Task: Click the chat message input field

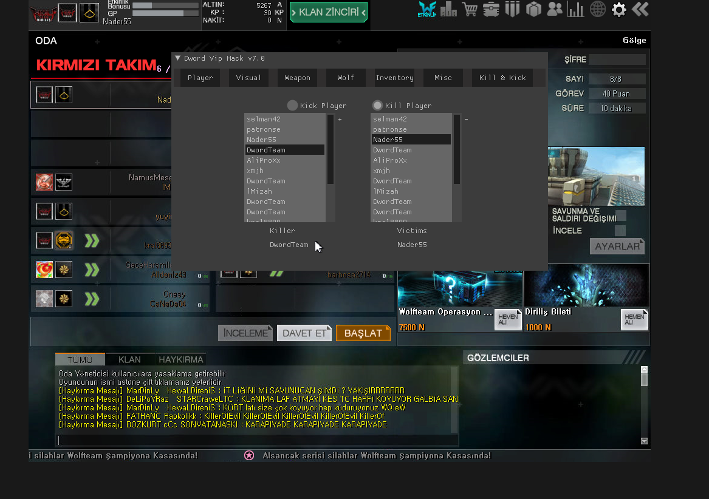Action: pos(257,440)
